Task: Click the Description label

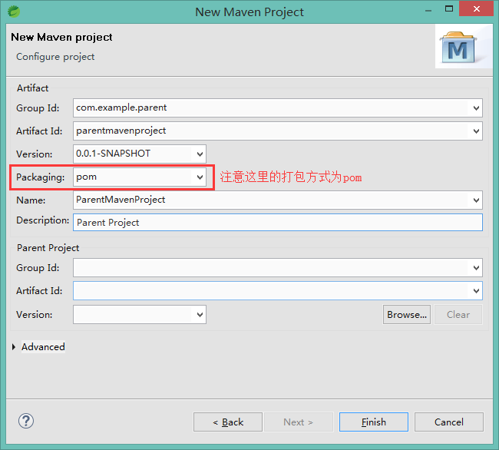Action: click(x=43, y=220)
